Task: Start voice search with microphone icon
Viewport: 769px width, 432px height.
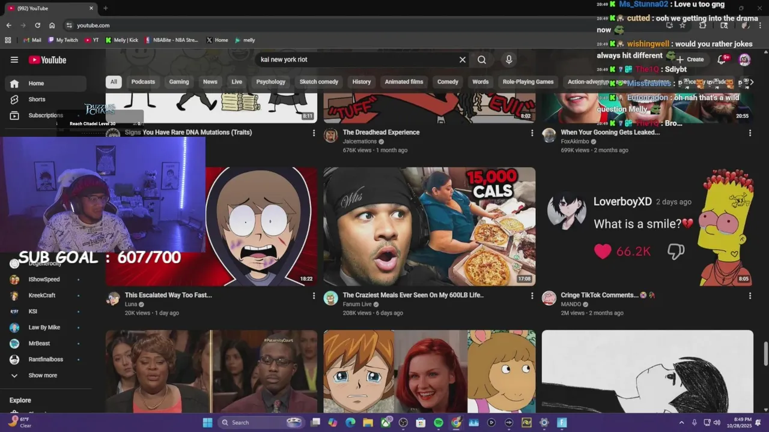Action: point(509,59)
